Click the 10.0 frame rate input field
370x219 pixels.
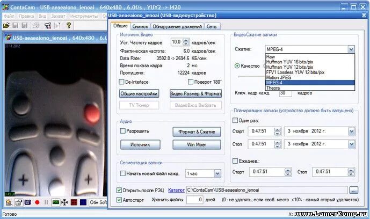(x=177, y=42)
